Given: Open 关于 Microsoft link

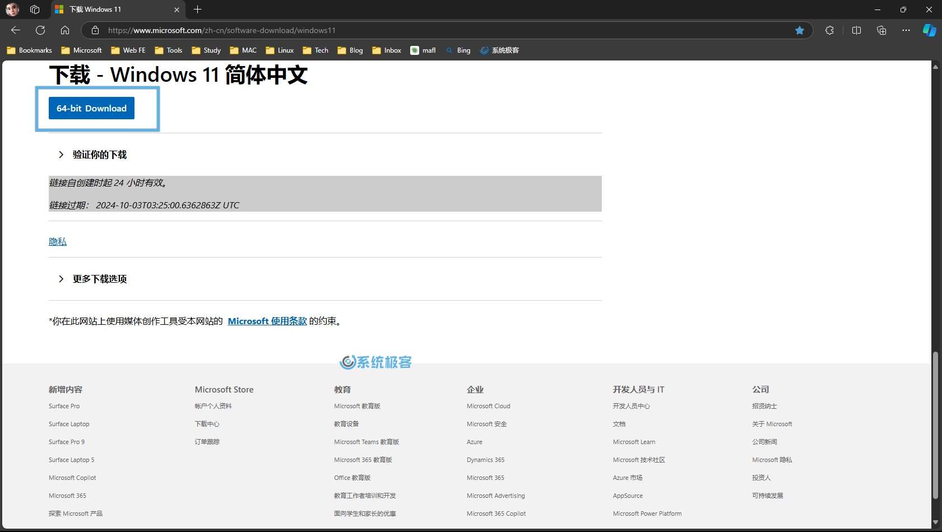Looking at the screenshot, I should pyautogui.click(x=772, y=424).
